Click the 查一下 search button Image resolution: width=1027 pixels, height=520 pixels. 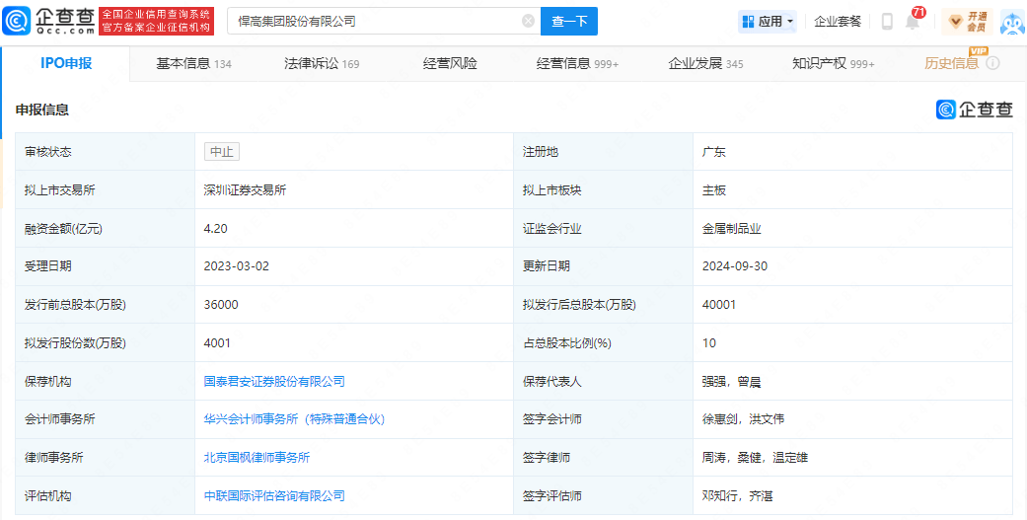tap(569, 21)
